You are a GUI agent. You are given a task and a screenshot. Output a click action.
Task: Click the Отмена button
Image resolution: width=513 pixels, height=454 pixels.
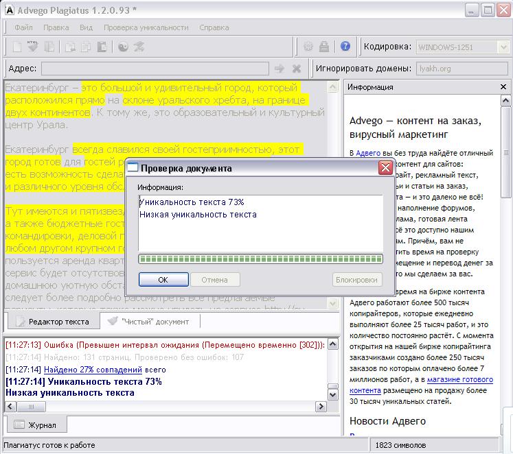click(215, 280)
